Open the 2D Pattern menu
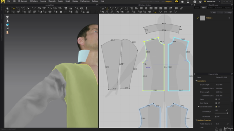This screenshot has height=131, width=234. (34, 1)
